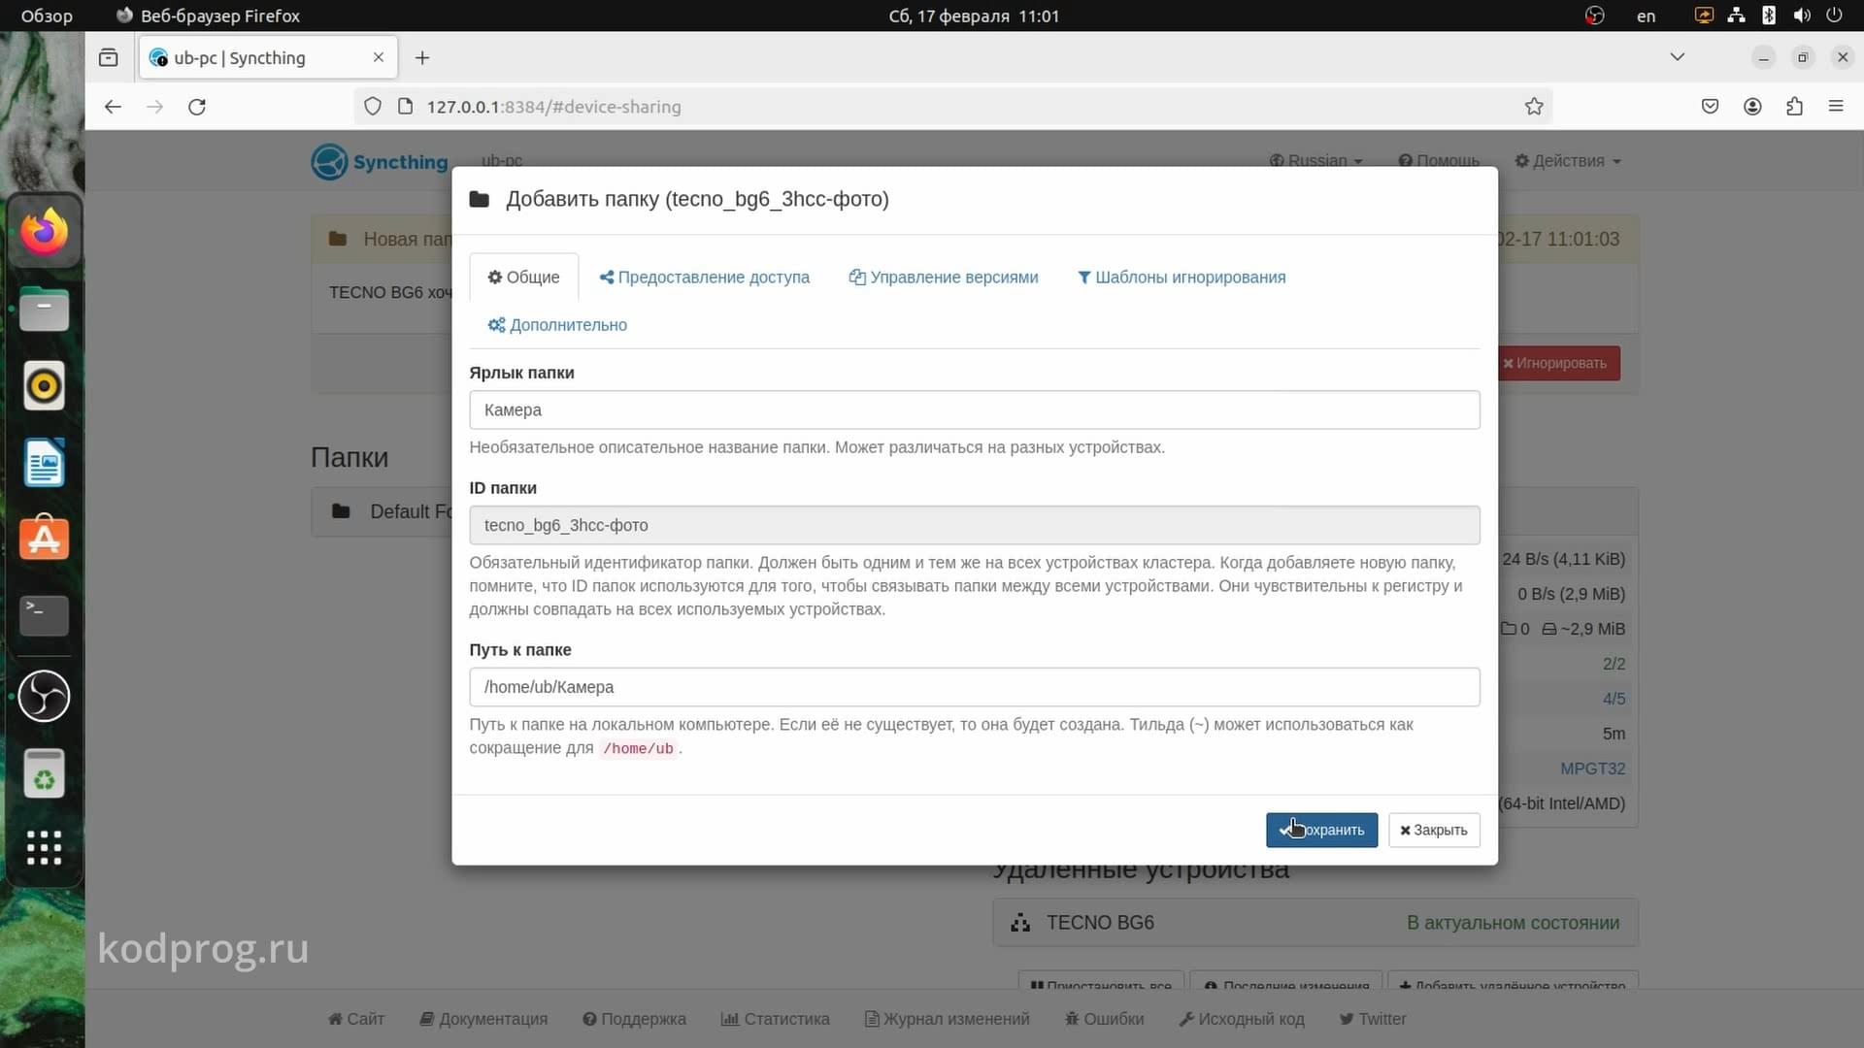Show applications grid
The image size is (1864, 1048).
(44, 848)
